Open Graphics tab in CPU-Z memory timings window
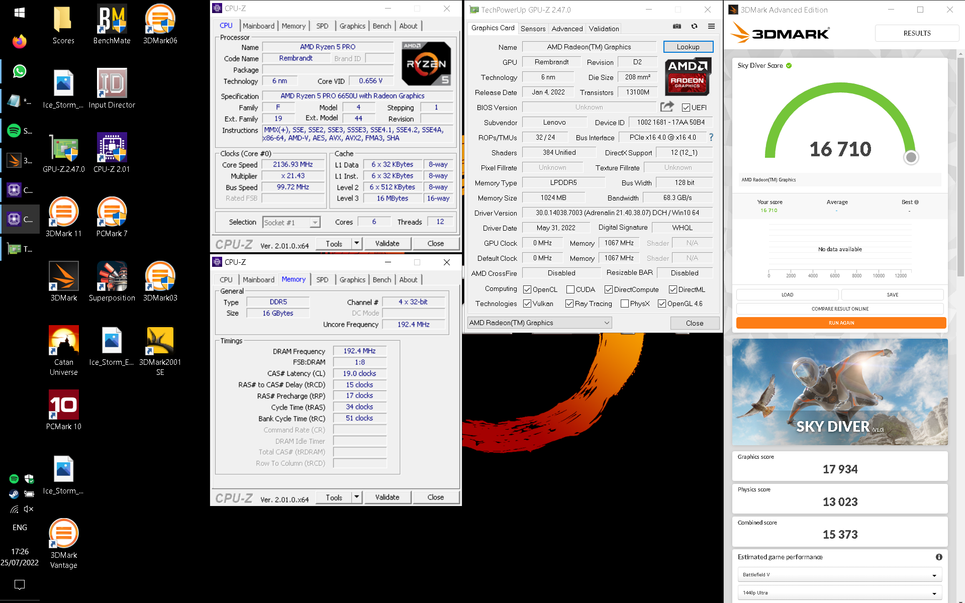The image size is (965, 603). pyautogui.click(x=352, y=280)
